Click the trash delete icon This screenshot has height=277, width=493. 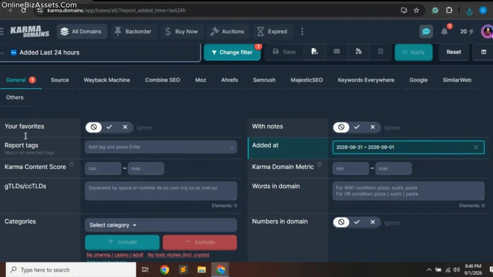pos(380,51)
